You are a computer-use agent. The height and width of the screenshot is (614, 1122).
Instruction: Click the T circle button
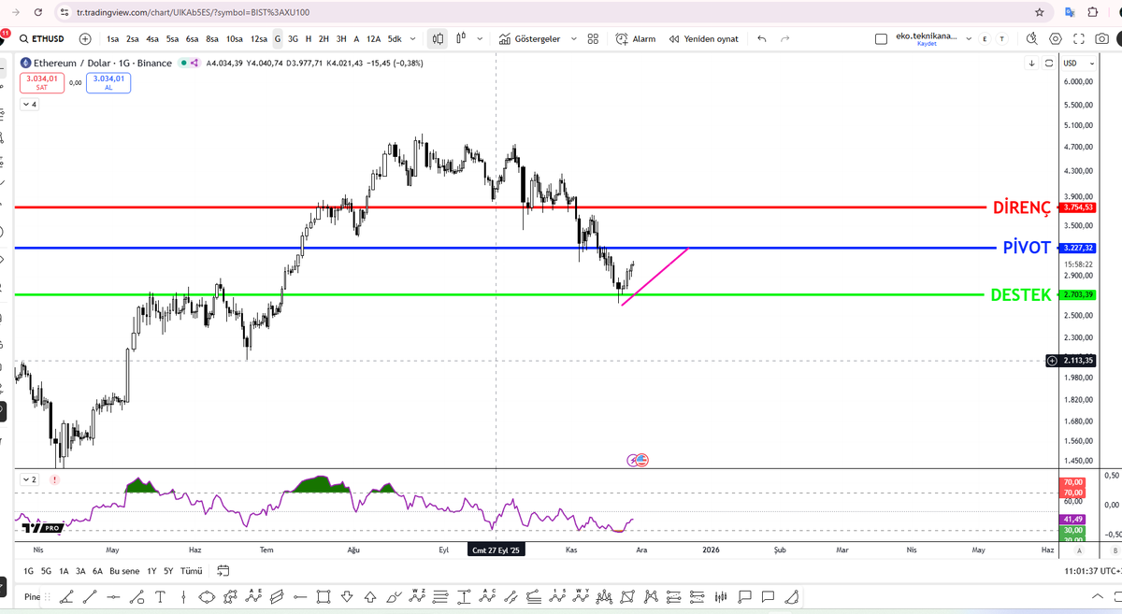click(x=1002, y=39)
